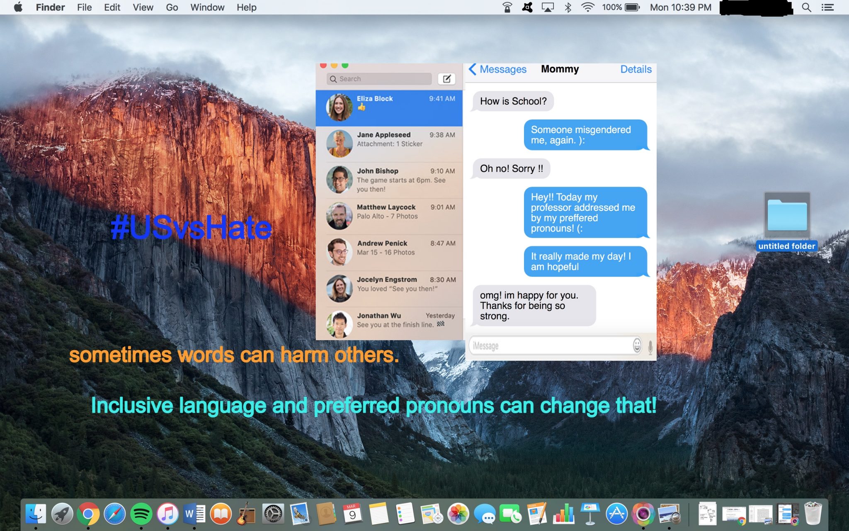Screen dimensions: 849x531
Task: Open Calendar icon showing MAR 9
Action: [x=352, y=514]
